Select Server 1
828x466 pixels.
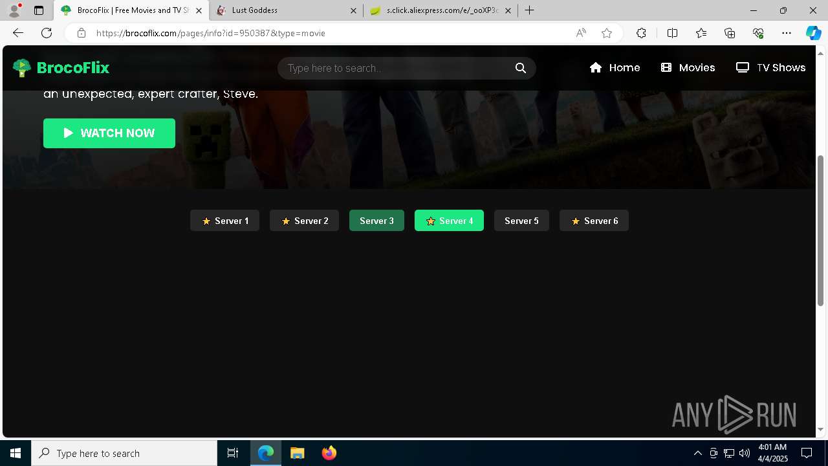click(224, 221)
